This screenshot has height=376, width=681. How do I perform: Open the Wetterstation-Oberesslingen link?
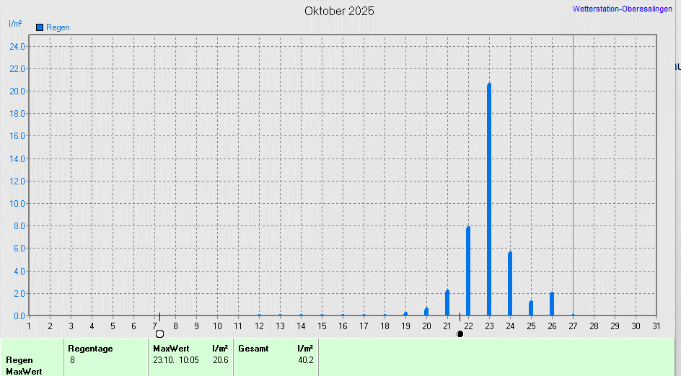(624, 9)
